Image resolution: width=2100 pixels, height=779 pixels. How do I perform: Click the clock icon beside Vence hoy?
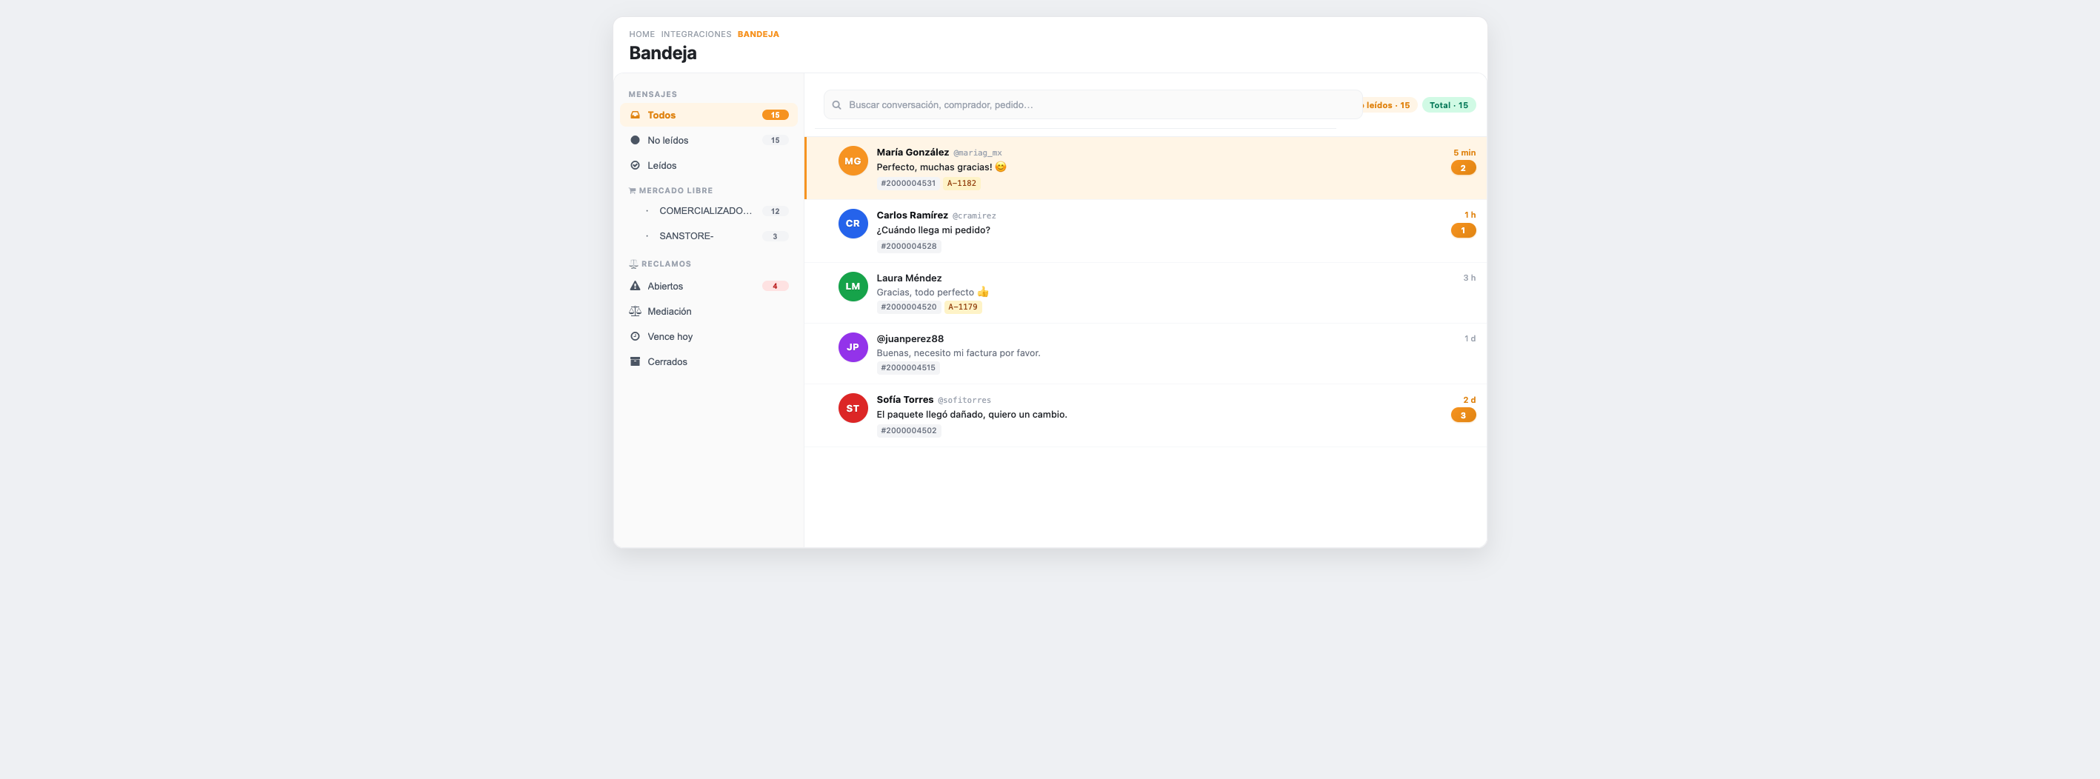[x=635, y=336]
